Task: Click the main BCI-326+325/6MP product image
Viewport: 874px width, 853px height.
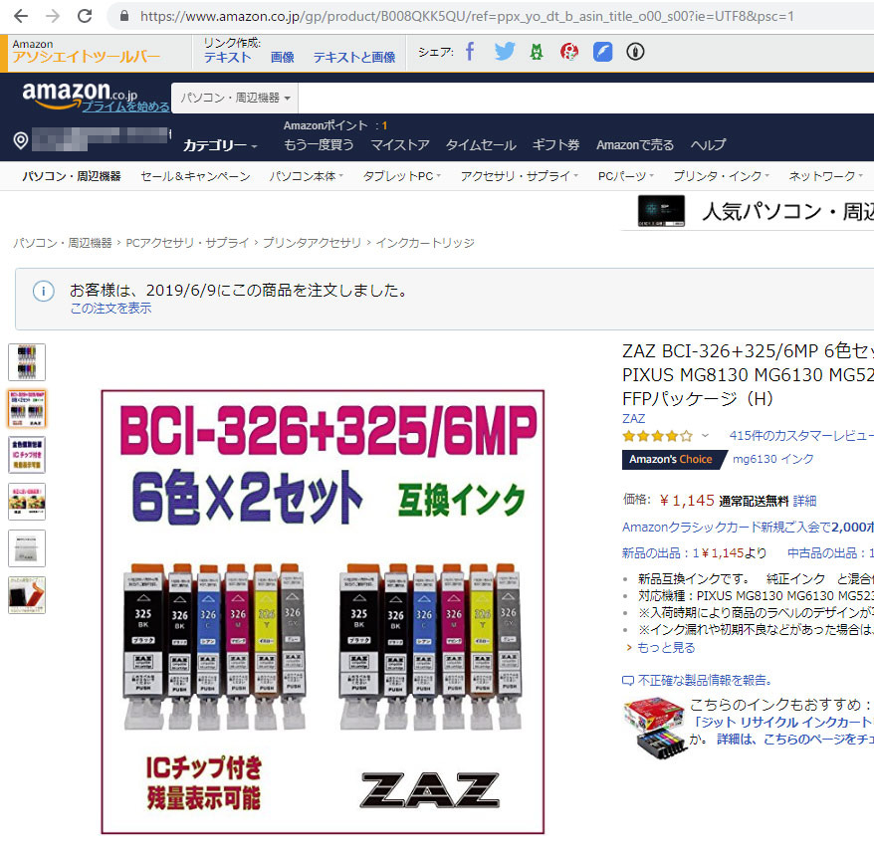Action: click(323, 612)
